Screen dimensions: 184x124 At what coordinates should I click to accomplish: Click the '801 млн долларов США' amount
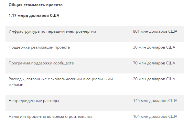click(x=155, y=31)
